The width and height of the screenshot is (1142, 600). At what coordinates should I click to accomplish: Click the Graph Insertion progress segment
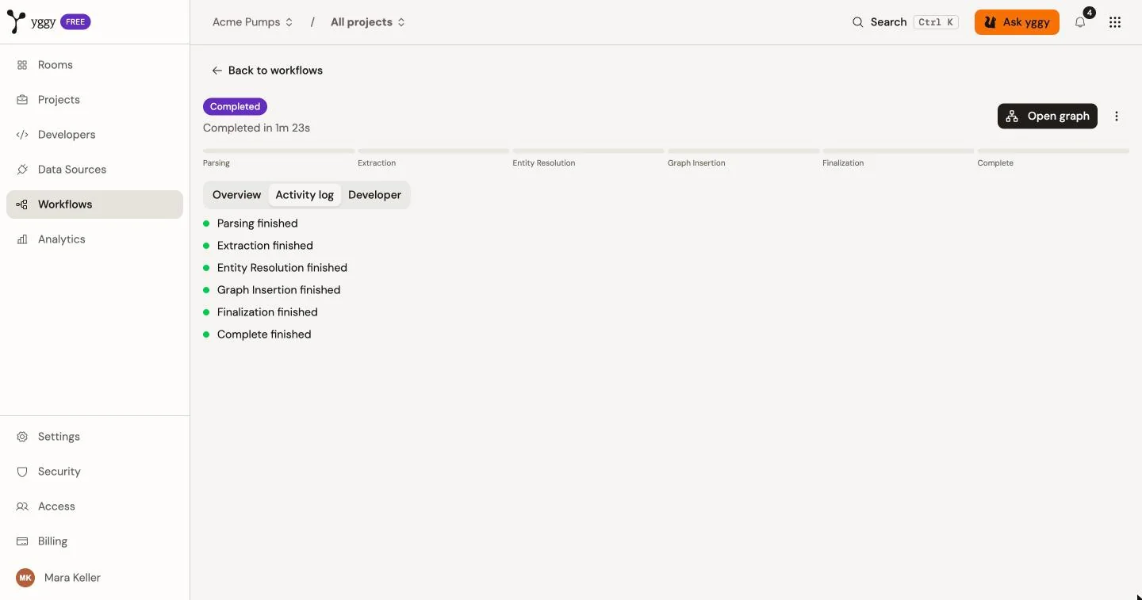743,151
